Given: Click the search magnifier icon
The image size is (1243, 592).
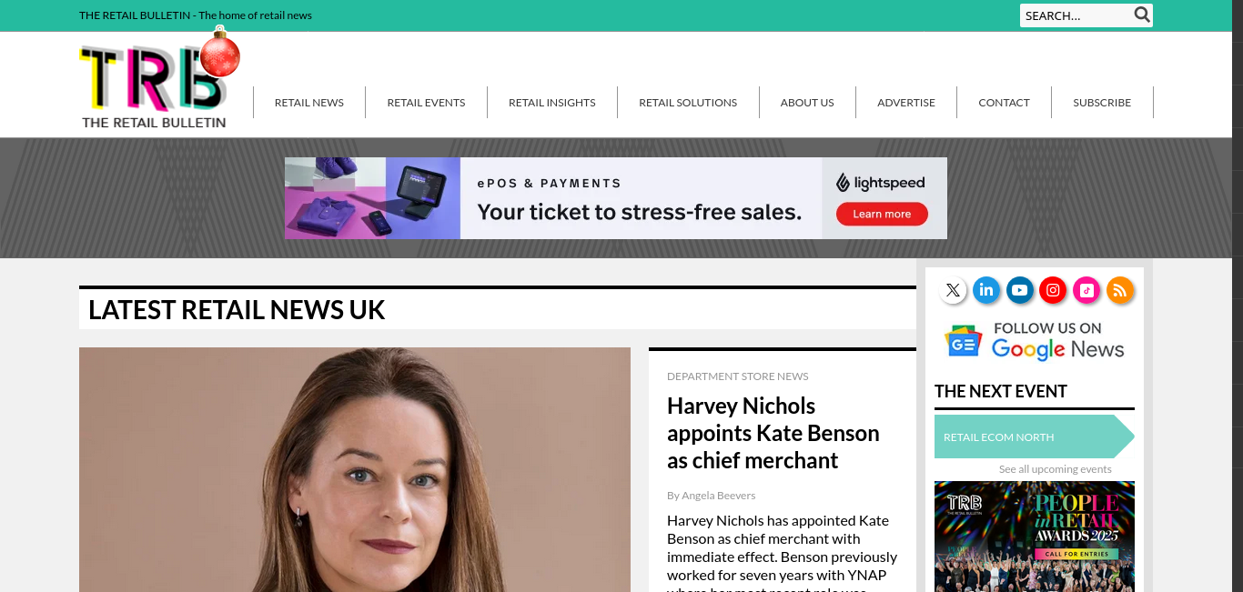Looking at the screenshot, I should (1142, 15).
